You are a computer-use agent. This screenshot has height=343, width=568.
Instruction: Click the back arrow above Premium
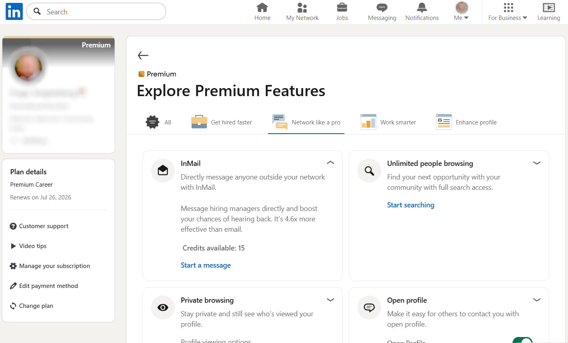coord(143,55)
